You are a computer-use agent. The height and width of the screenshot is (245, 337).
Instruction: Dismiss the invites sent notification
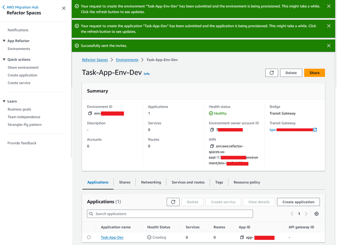coord(329,46)
